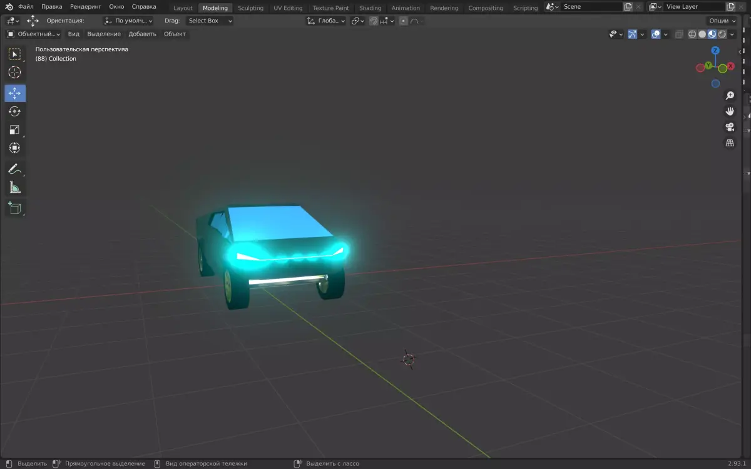This screenshot has width=751, height=469.
Task: Open the Рендеринг menu
Action: [86, 7]
